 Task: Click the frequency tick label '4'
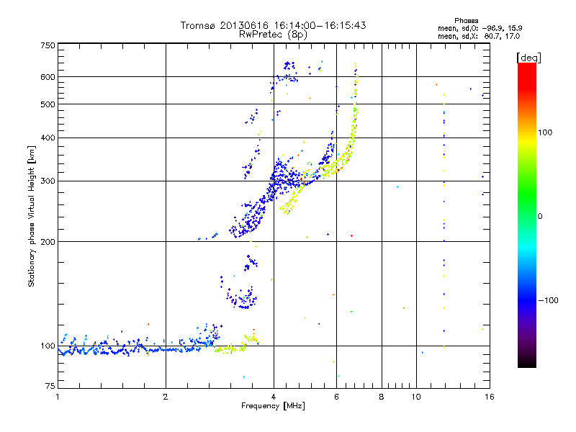[274, 397]
